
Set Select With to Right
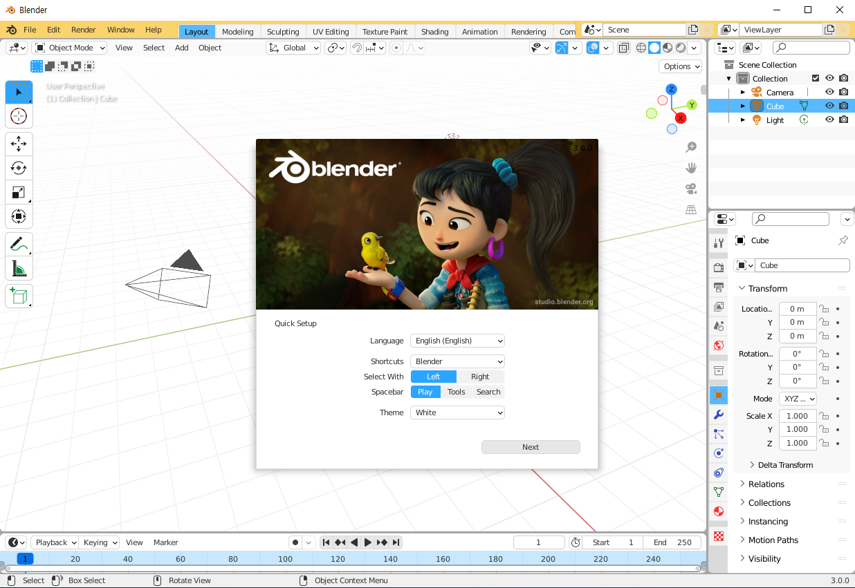[480, 377]
